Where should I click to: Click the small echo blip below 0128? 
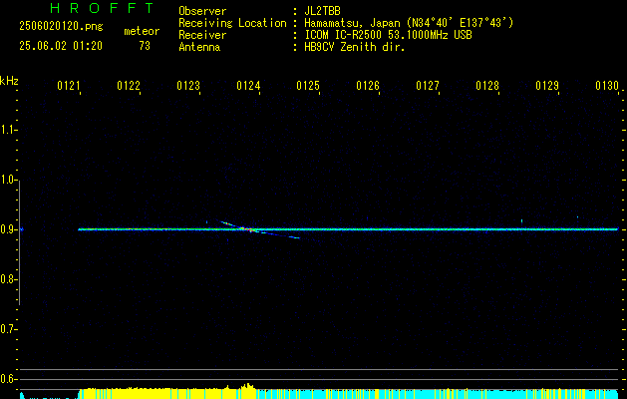point(521,220)
